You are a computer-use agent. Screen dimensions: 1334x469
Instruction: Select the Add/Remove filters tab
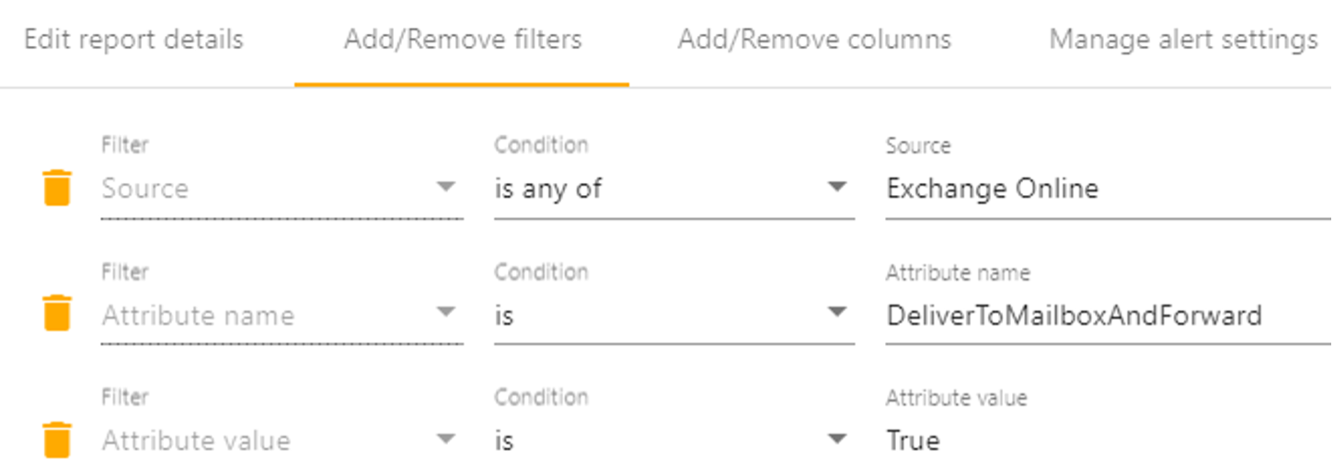click(x=462, y=40)
